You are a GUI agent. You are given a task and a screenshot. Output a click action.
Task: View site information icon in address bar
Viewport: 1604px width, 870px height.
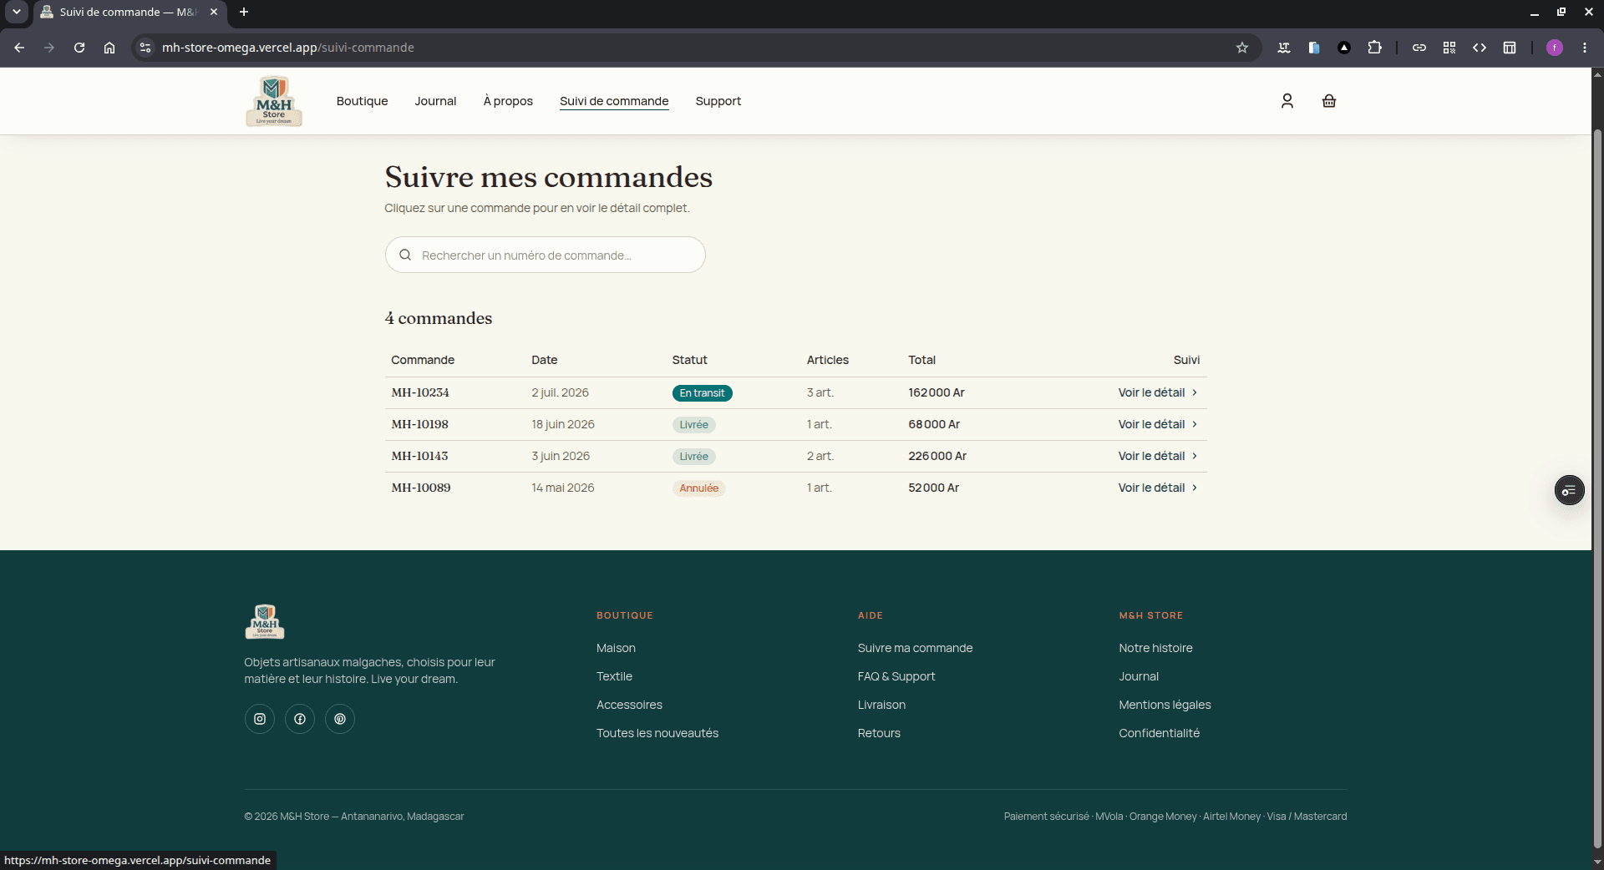click(x=145, y=48)
